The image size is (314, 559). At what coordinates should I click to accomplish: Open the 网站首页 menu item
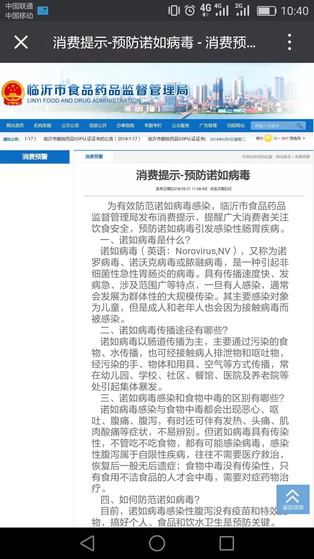[x=15, y=125]
